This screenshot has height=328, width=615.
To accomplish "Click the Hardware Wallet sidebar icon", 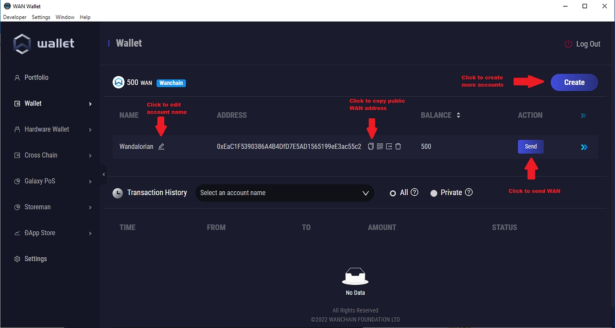I will pos(17,130).
